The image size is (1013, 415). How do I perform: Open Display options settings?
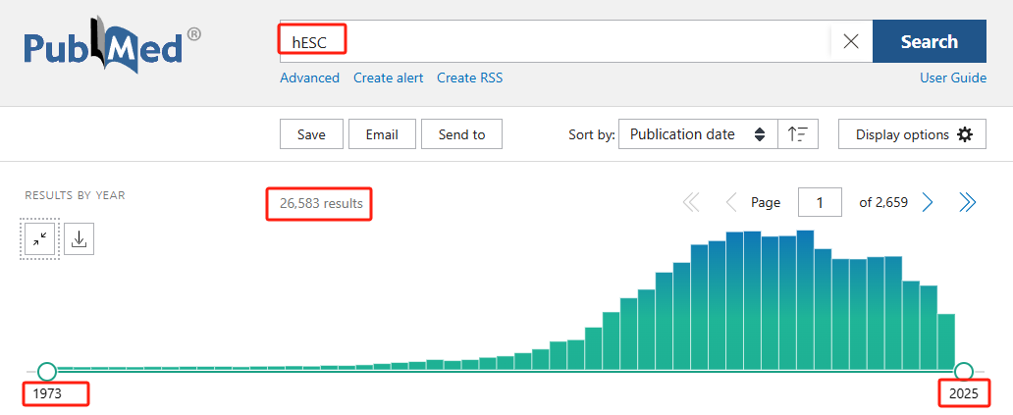[912, 134]
